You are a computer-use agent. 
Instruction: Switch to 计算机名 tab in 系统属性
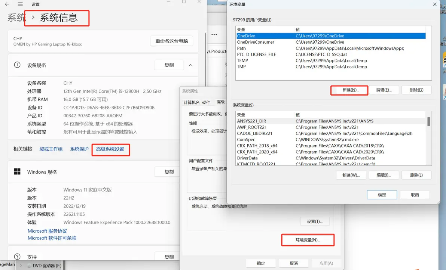pos(192,102)
